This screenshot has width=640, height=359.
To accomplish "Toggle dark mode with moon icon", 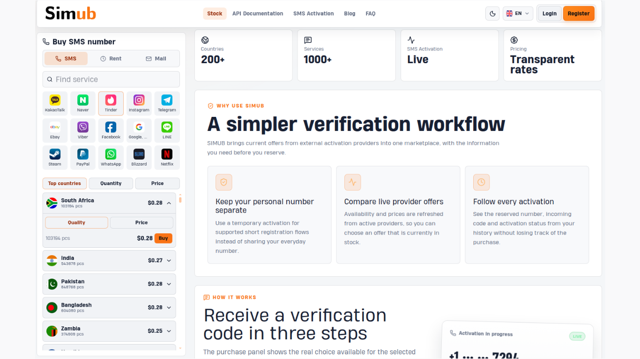I will (492, 14).
